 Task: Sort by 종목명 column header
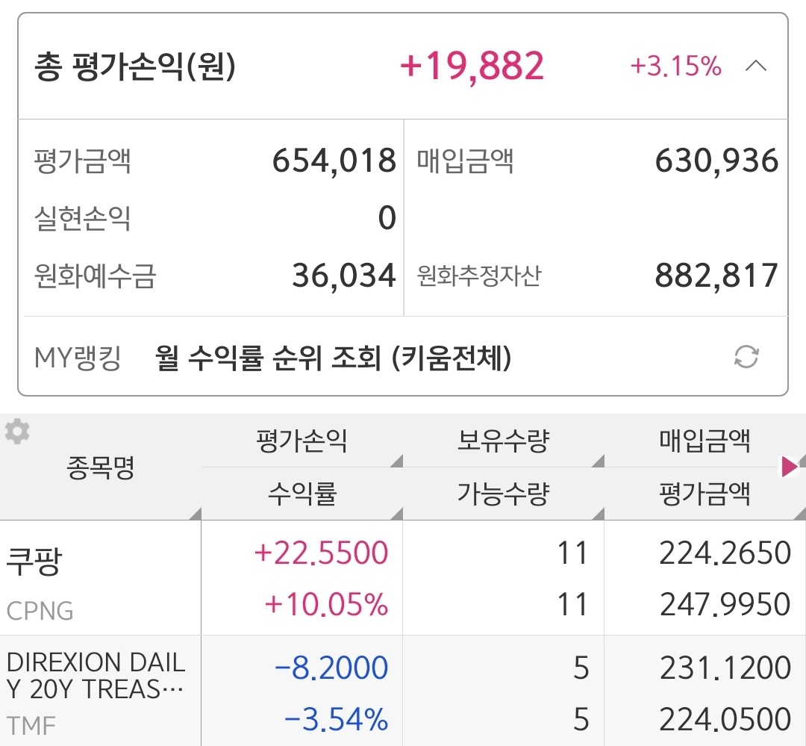101,468
